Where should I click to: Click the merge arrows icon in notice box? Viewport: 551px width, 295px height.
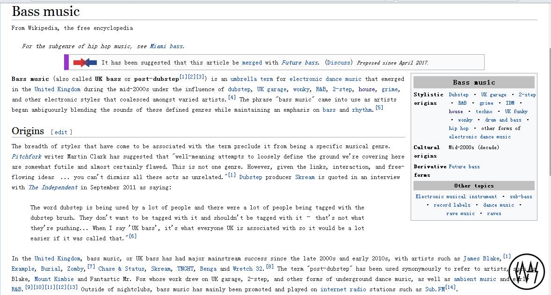point(85,63)
